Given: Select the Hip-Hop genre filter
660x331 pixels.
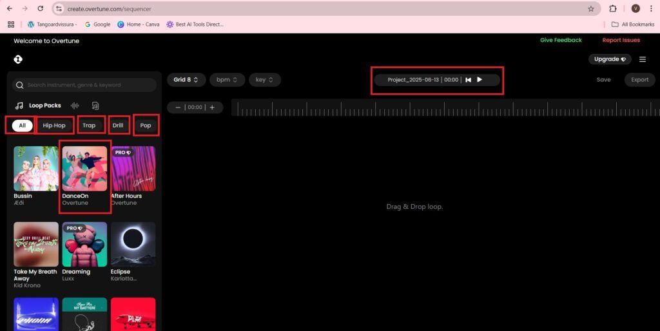Looking at the screenshot, I should point(54,126).
